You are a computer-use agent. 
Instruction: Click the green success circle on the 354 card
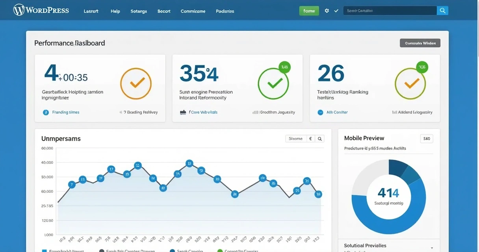pyautogui.click(x=273, y=83)
